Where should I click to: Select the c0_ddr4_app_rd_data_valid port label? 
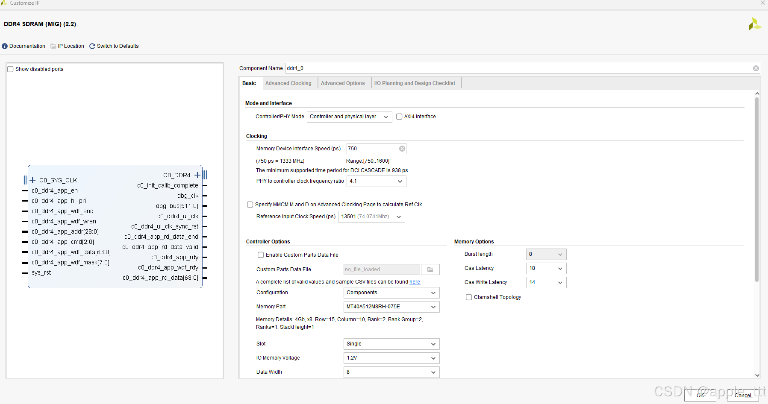(160, 247)
